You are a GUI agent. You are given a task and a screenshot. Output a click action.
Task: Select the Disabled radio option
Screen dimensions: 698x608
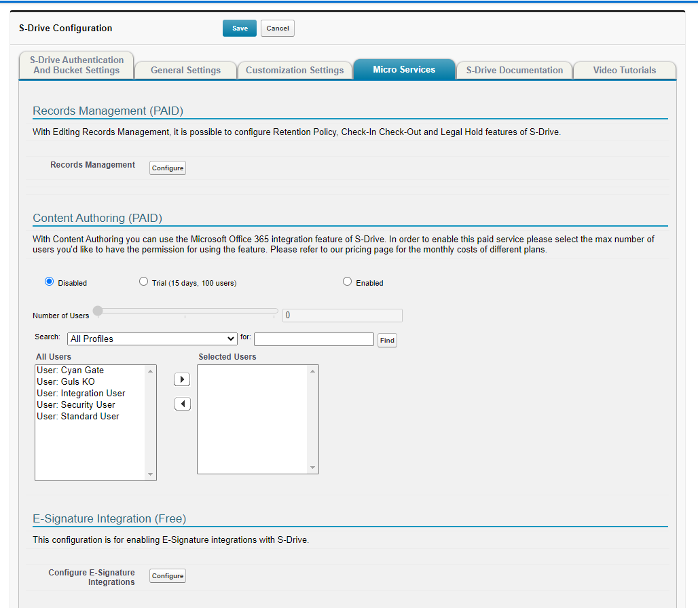point(49,282)
